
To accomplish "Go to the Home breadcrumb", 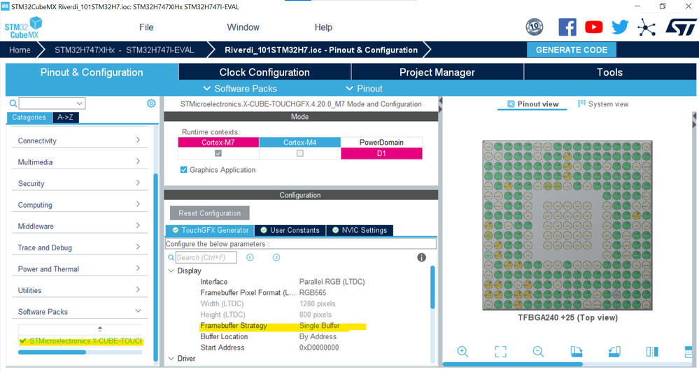I will click(20, 50).
